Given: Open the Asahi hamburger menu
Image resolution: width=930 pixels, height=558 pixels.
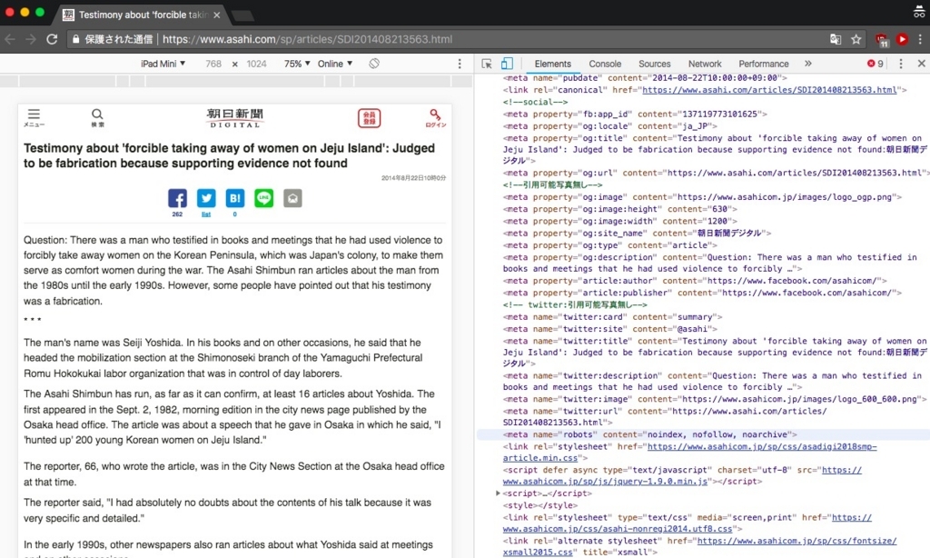Looking at the screenshot, I should [x=34, y=117].
